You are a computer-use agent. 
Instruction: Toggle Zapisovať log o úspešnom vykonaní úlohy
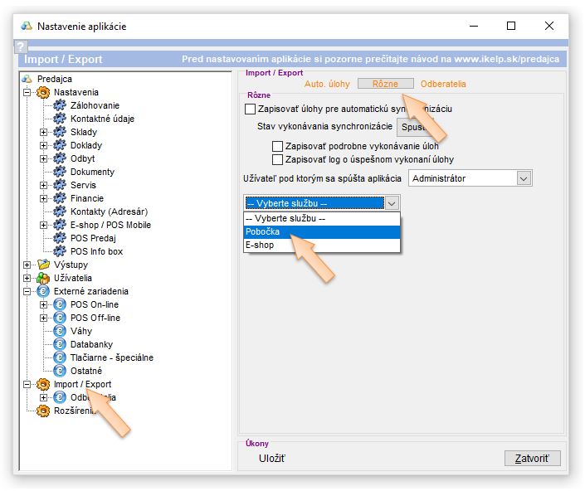point(278,159)
